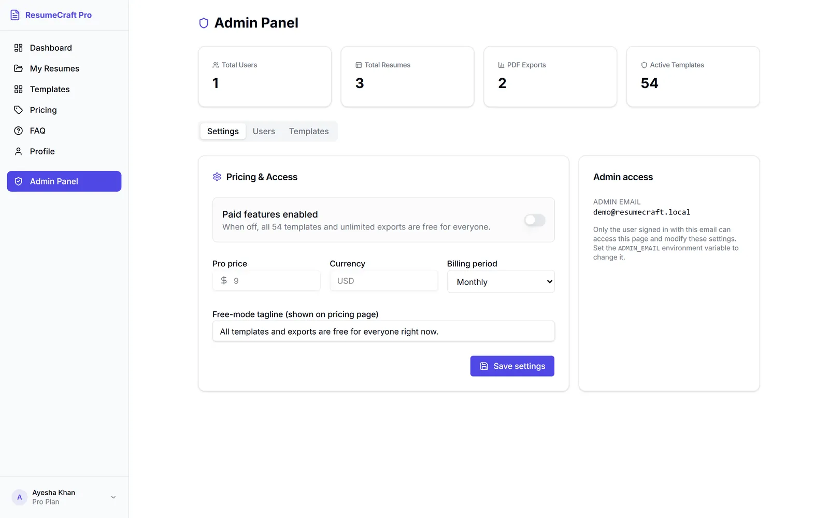Click the Pricing tag icon
Viewport: 829px width, 518px height.
[19, 110]
